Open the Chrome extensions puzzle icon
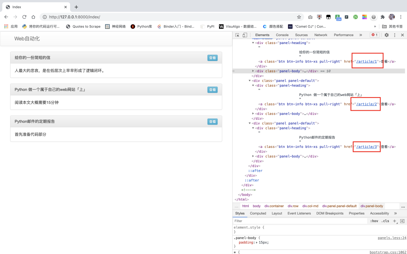Viewport: 407px width, 254px height. click(x=383, y=17)
